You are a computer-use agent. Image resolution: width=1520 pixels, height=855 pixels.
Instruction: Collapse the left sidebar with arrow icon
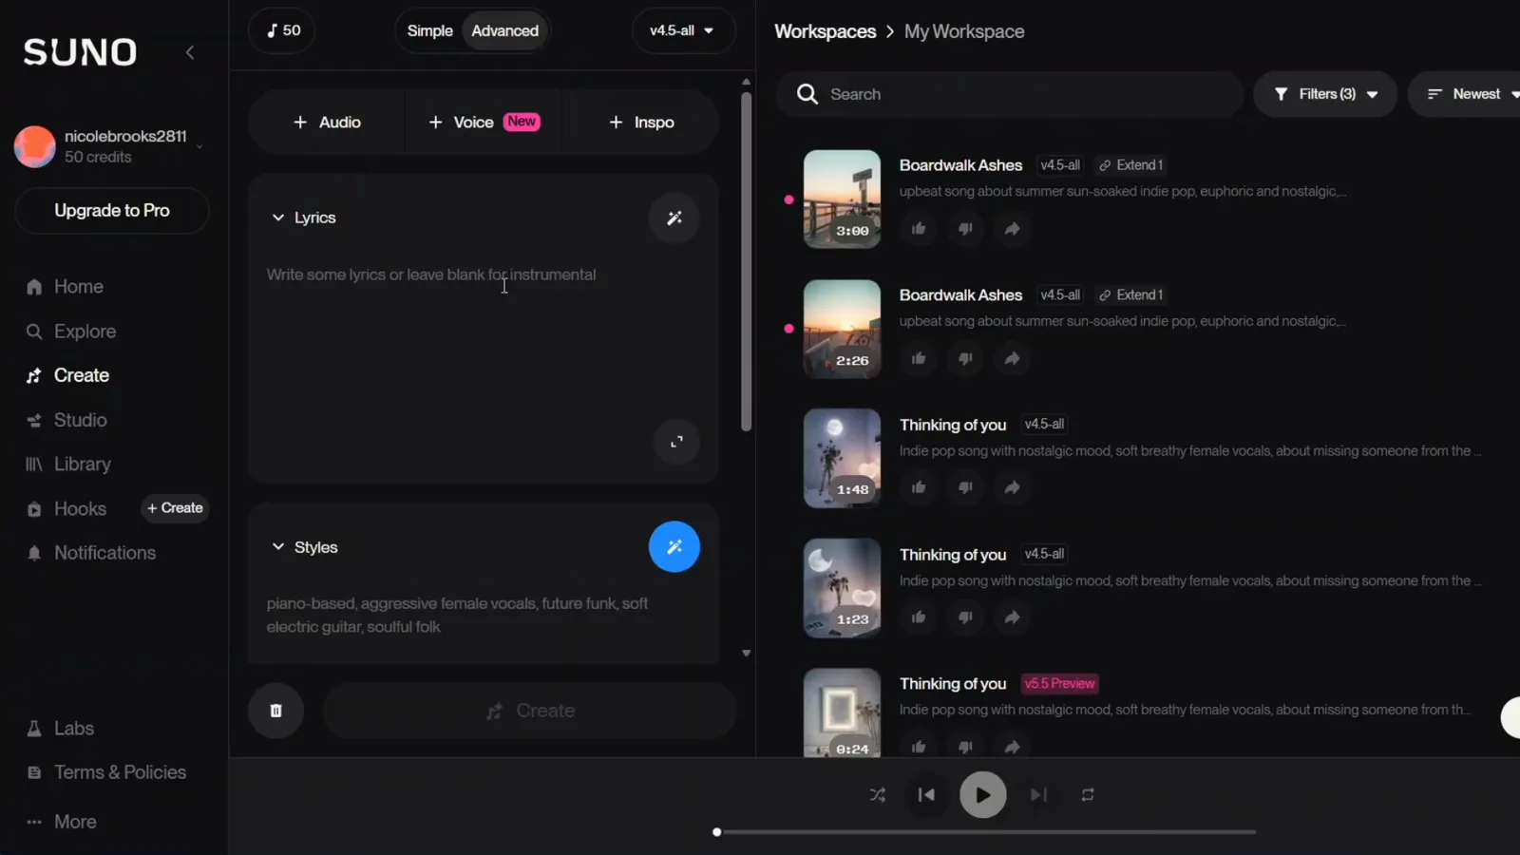[190, 52]
